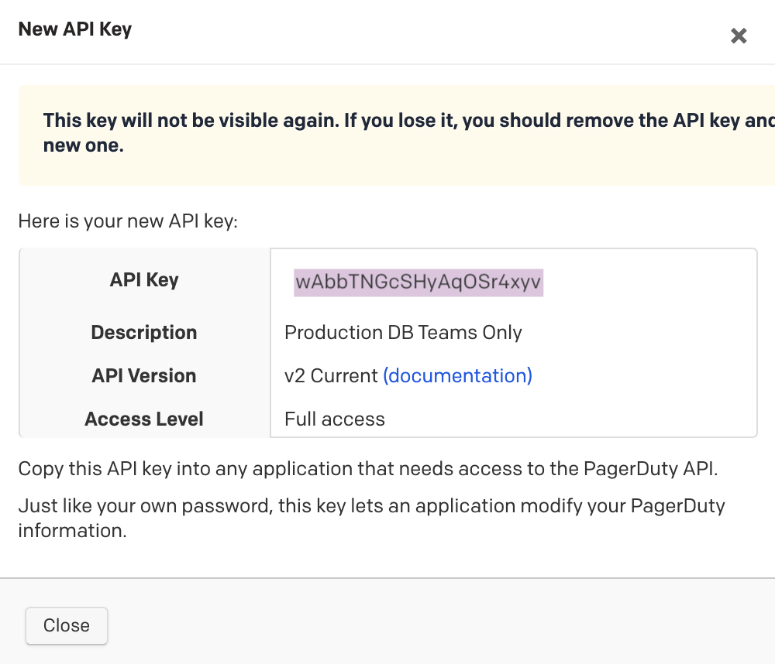Click the "New API Key" dialog title
The height and width of the screenshot is (664, 775).
(x=75, y=29)
